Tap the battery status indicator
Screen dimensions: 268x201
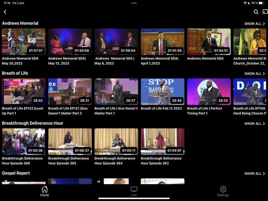tap(261, 3)
